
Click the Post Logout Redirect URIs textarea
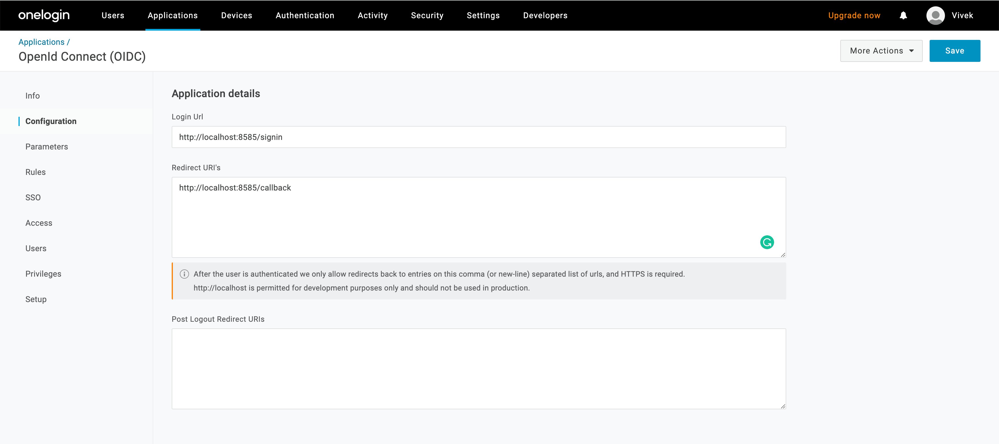click(479, 369)
